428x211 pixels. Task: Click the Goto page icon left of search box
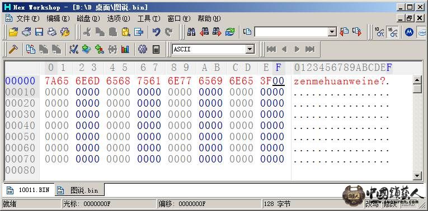click(x=247, y=32)
